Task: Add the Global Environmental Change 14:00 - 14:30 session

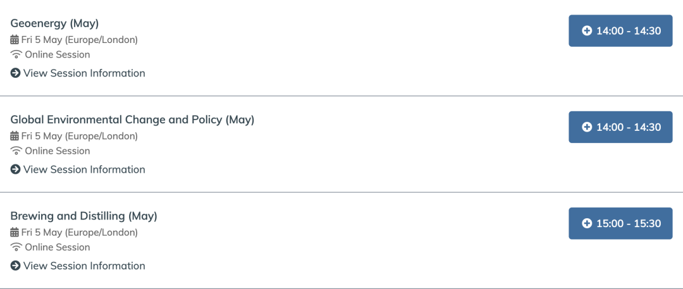Action: (620, 127)
